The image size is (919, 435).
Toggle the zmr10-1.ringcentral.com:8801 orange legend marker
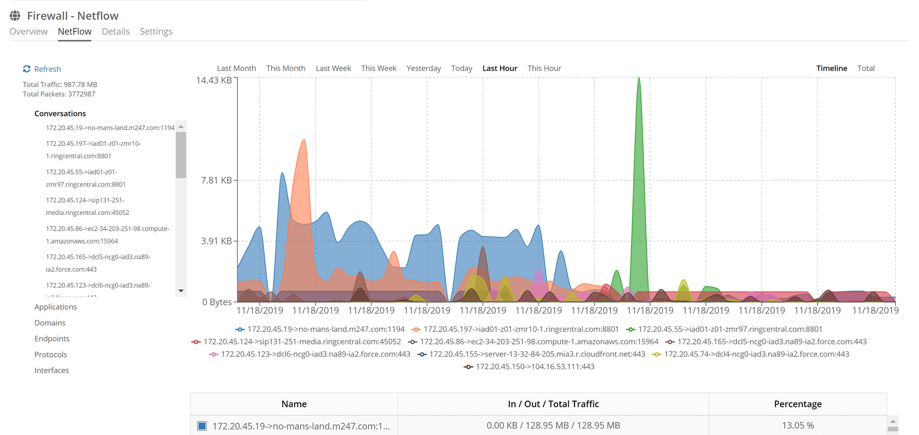[416, 329]
